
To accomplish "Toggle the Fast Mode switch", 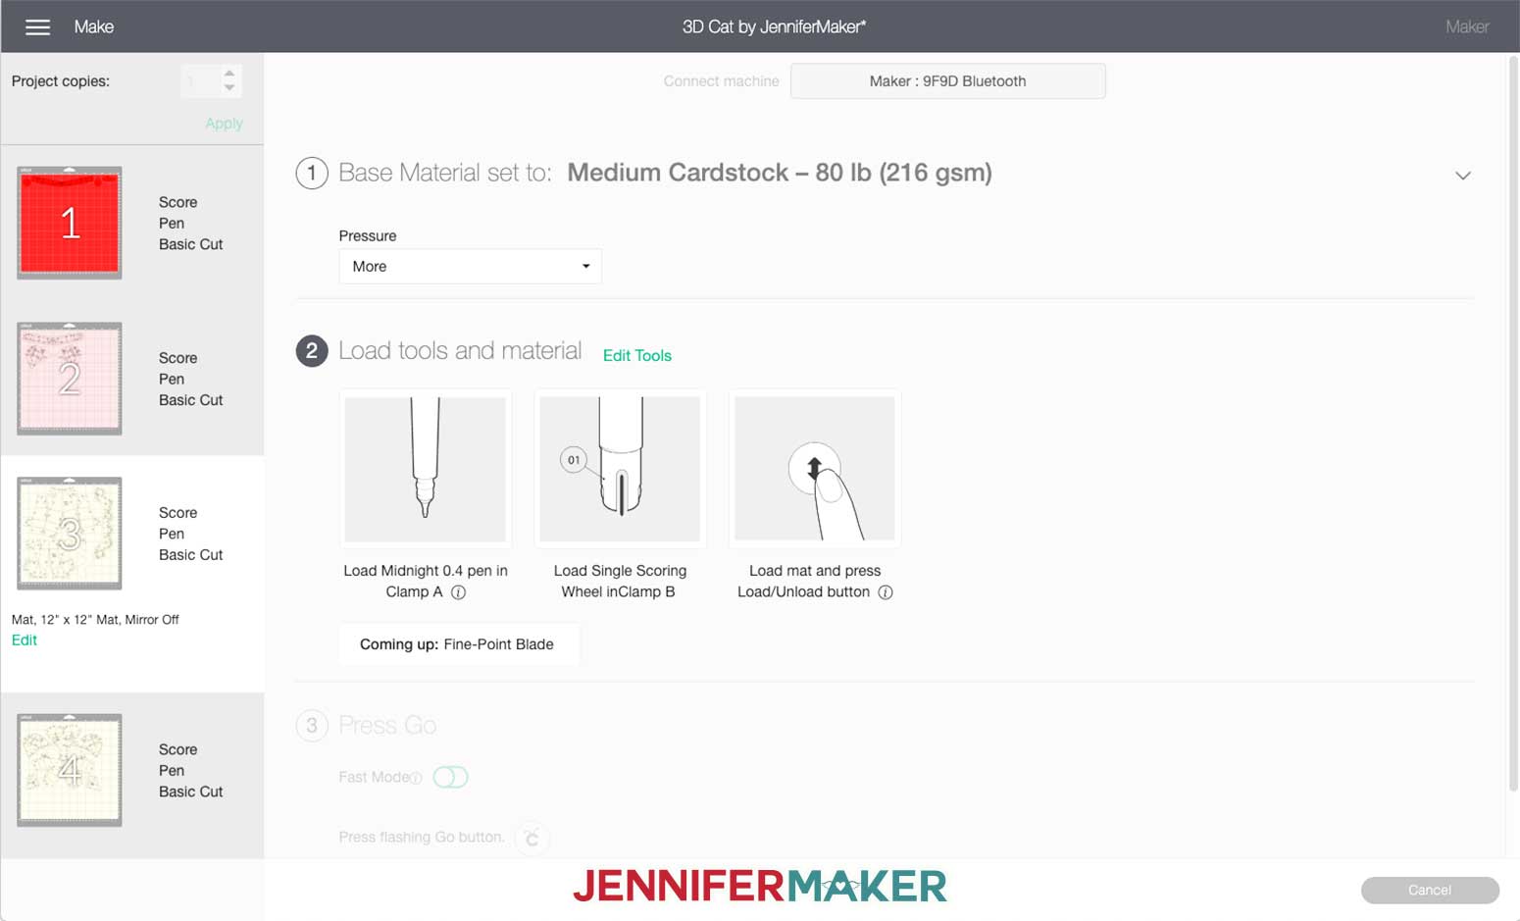I will point(451,777).
